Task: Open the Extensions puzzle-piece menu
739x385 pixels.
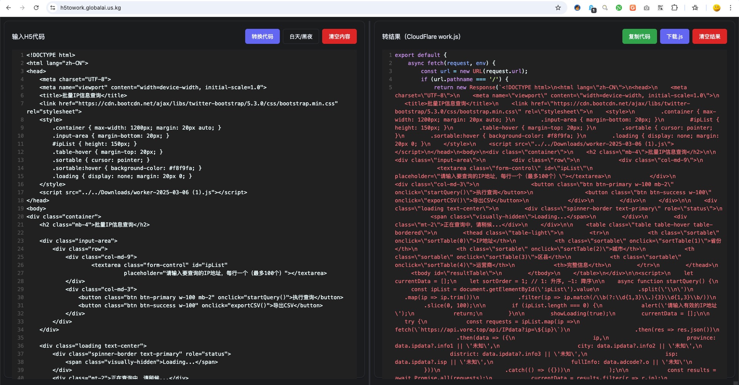Action: [674, 8]
